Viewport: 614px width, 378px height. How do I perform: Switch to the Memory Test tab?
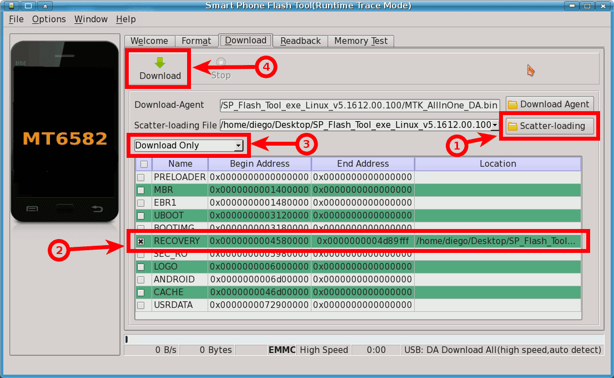pyautogui.click(x=360, y=41)
